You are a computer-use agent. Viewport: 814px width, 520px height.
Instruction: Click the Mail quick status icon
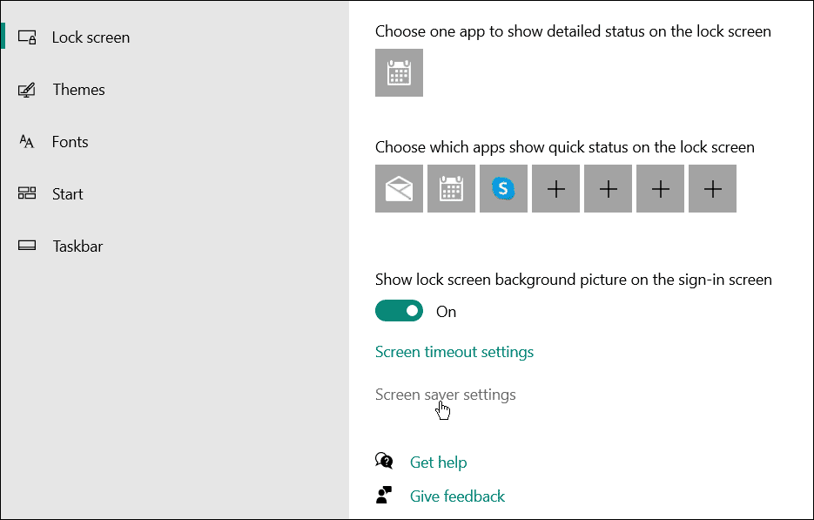(399, 188)
